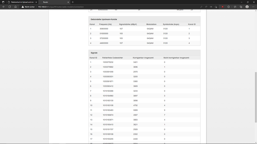Select the upstream frequency 30800000
Viewport: 257px width, 144px height.
click(x=104, y=29)
